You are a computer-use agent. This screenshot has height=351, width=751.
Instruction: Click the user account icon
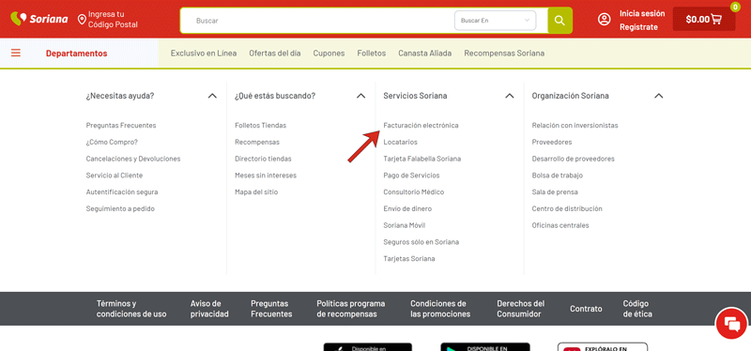pyautogui.click(x=605, y=20)
